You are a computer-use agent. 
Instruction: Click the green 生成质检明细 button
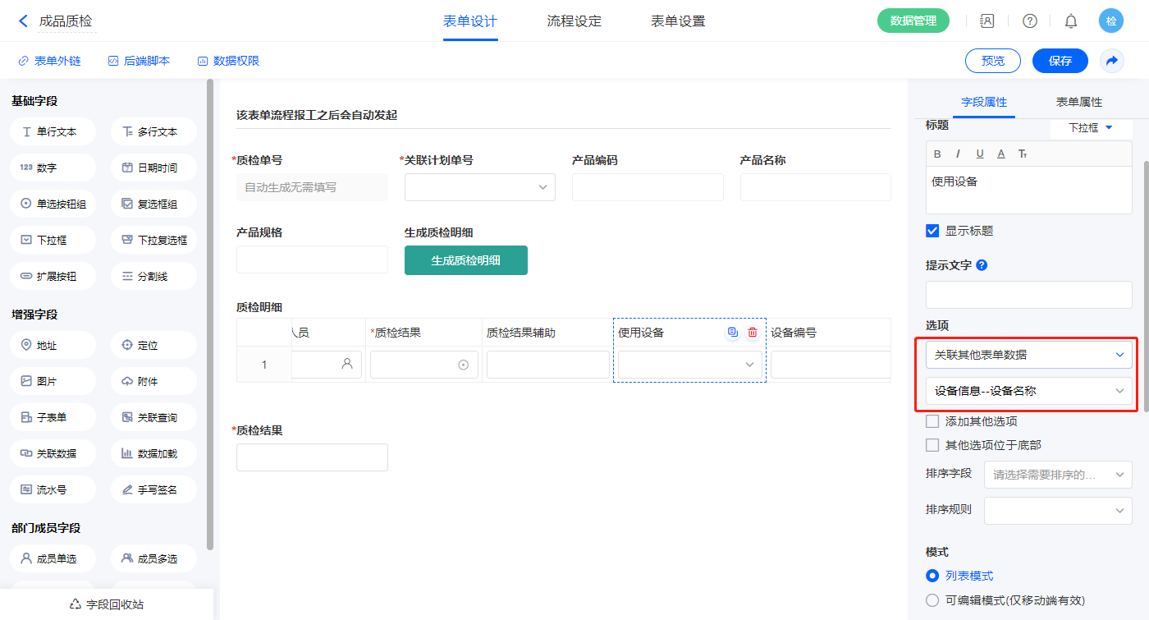tap(465, 260)
